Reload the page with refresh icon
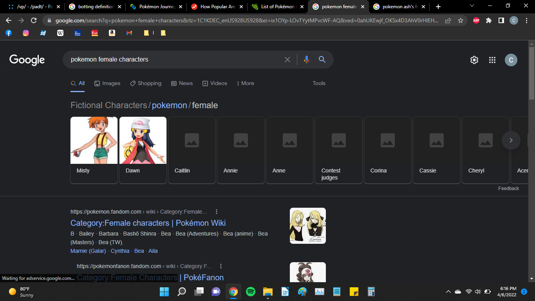 click(34, 21)
